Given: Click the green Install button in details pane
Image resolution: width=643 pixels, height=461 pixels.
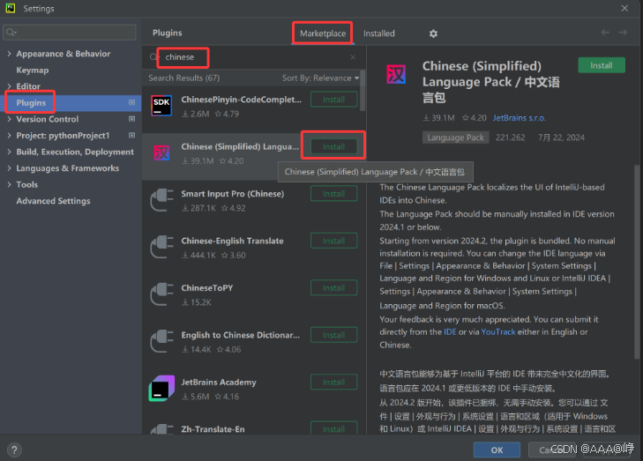Looking at the screenshot, I should [602, 65].
